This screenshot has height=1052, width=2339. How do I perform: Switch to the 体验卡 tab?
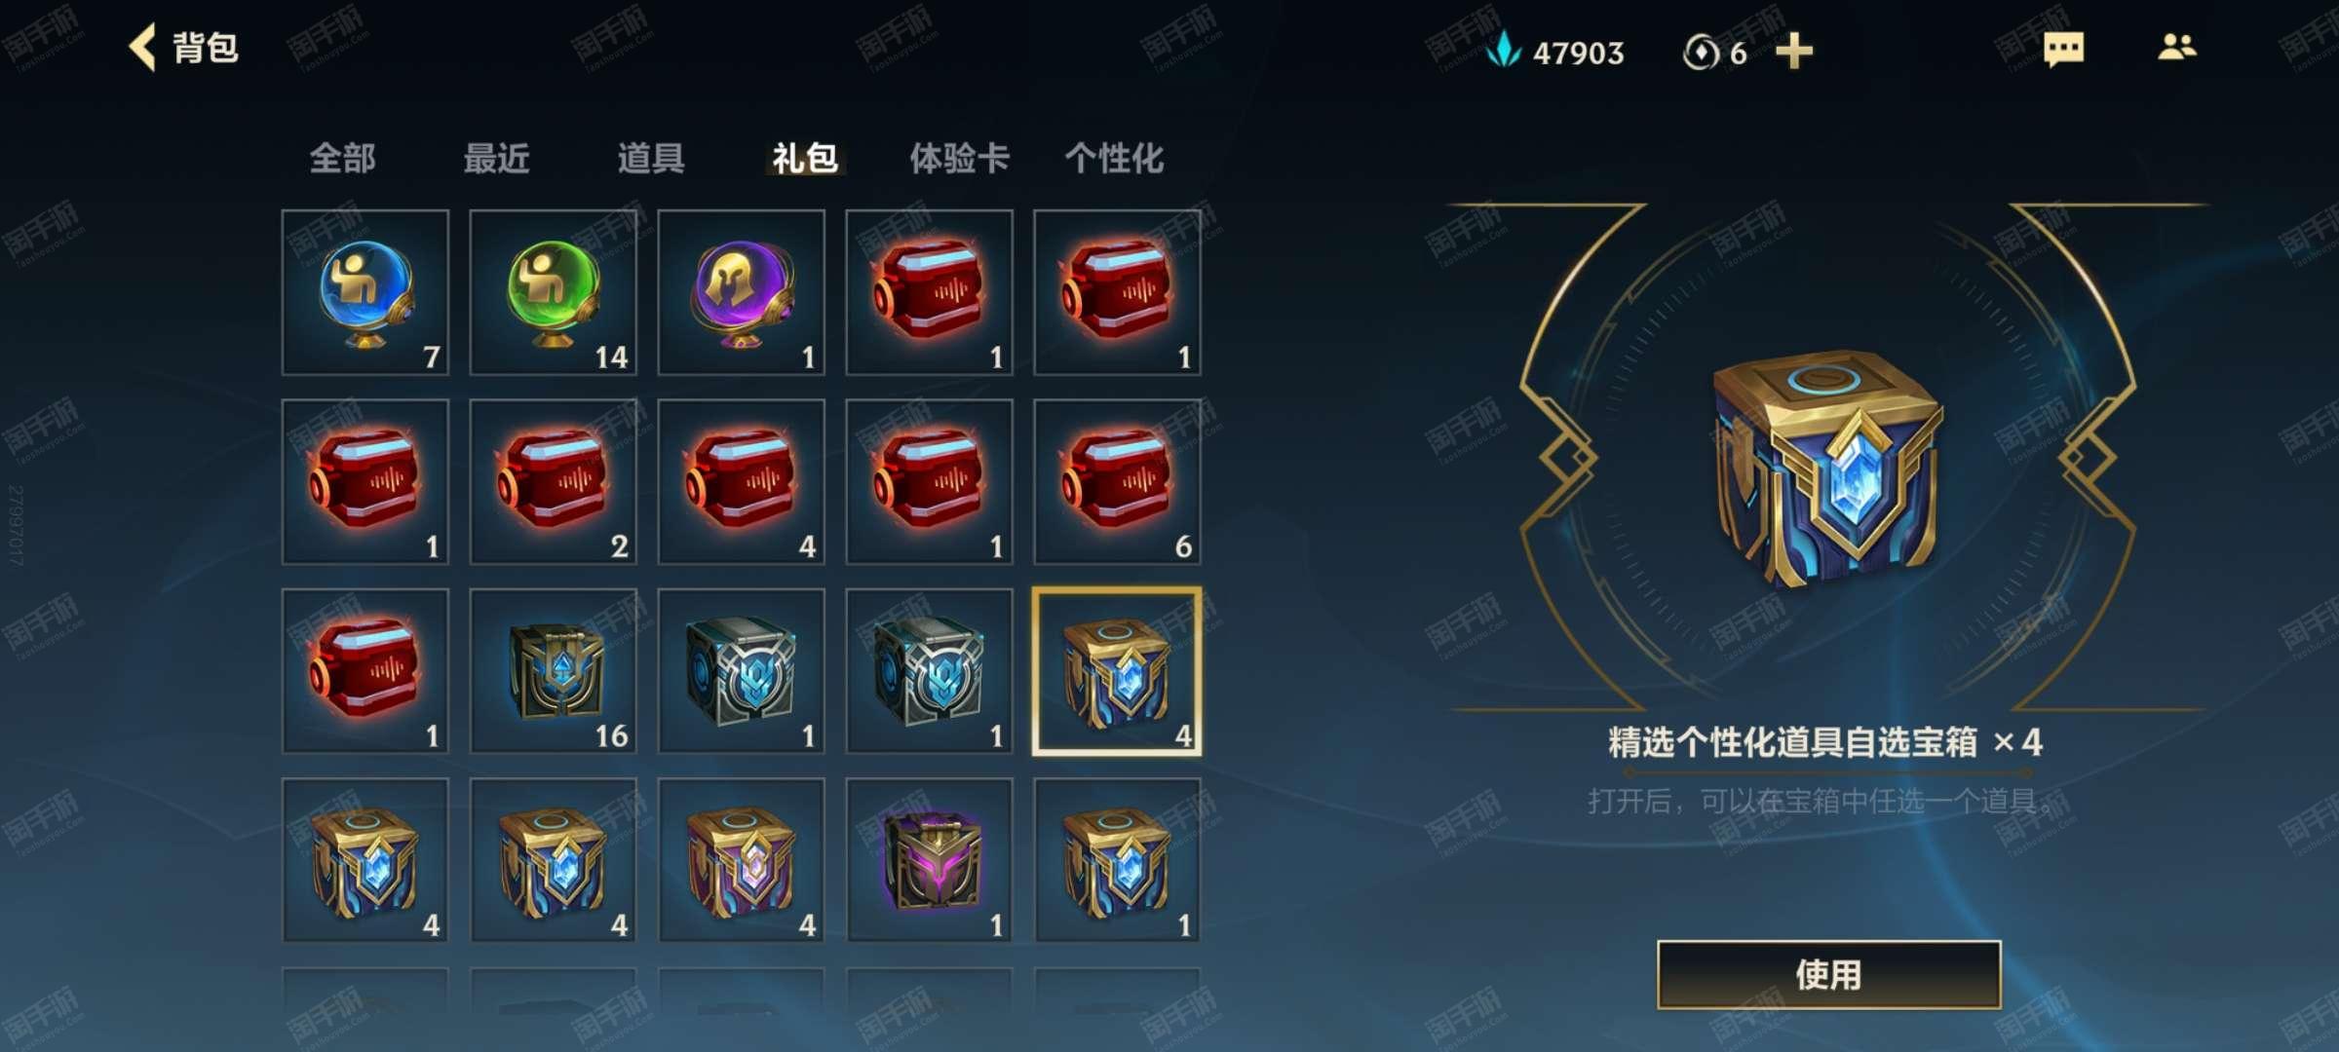(959, 158)
